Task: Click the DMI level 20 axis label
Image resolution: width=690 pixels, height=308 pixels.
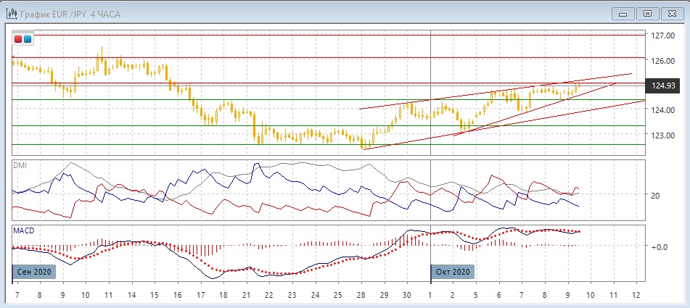Action: pos(655,196)
